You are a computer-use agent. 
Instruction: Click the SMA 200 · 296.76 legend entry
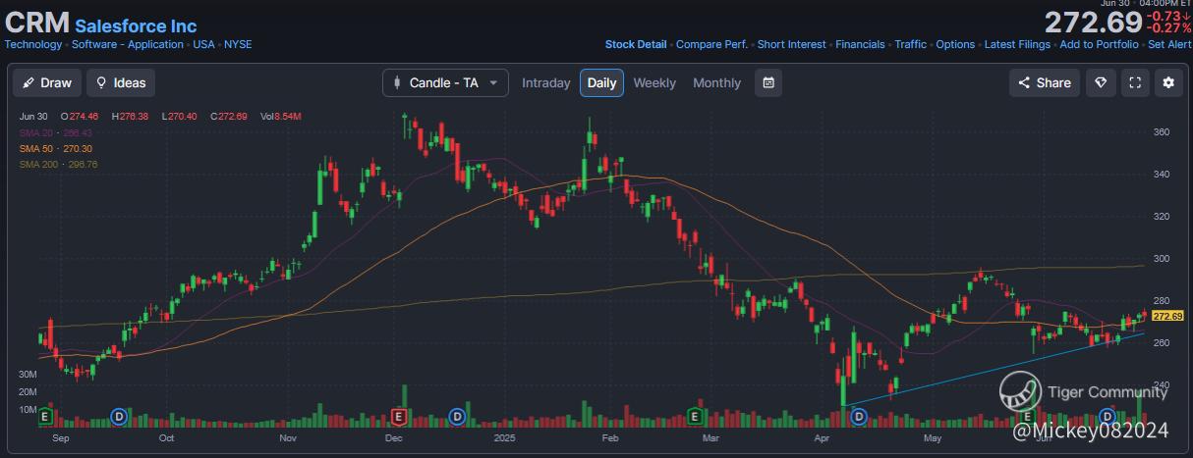[x=58, y=164]
